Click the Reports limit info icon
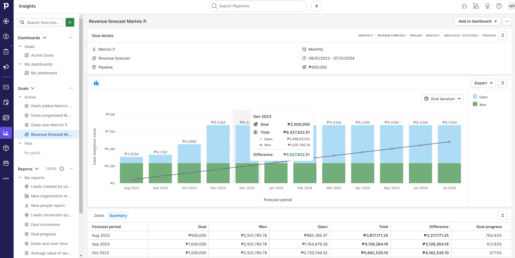 pyautogui.click(x=62, y=169)
